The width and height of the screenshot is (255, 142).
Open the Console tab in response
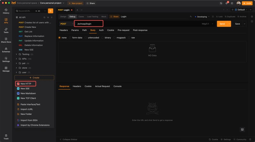pyautogui.click(x=117, y=86)
